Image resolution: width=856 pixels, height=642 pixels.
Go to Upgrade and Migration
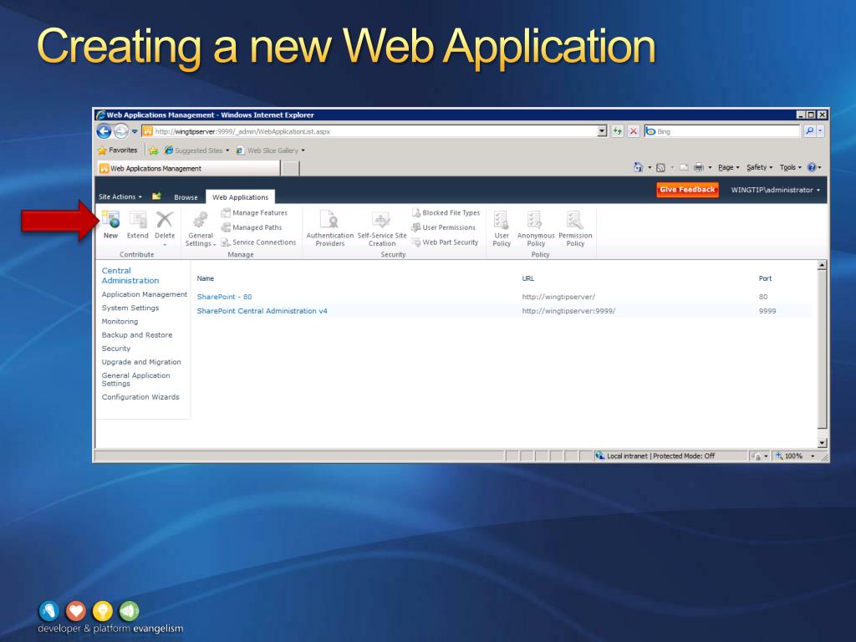pos(140,362)
